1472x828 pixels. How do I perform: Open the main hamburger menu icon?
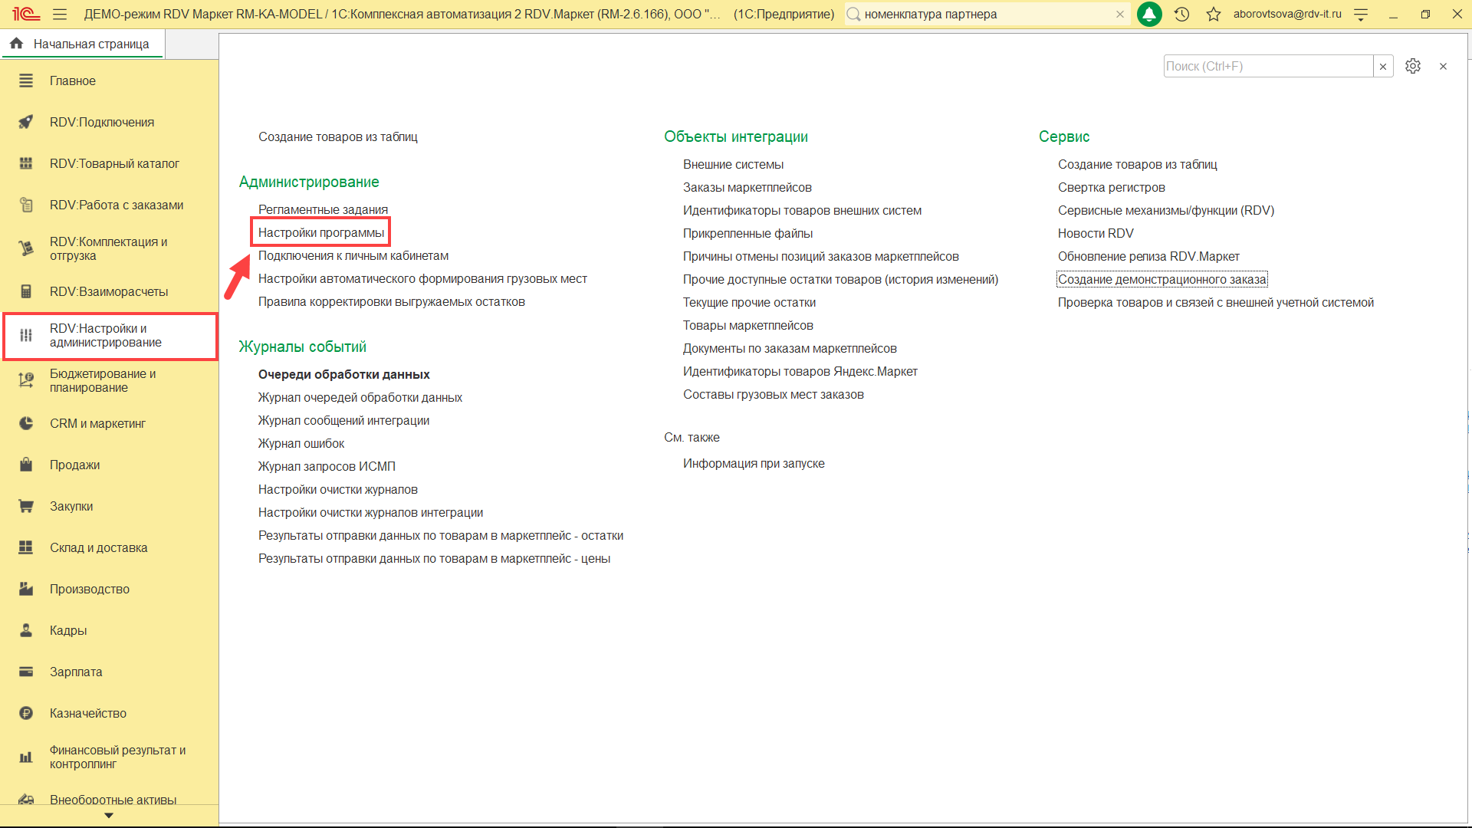tap(60, 14)
